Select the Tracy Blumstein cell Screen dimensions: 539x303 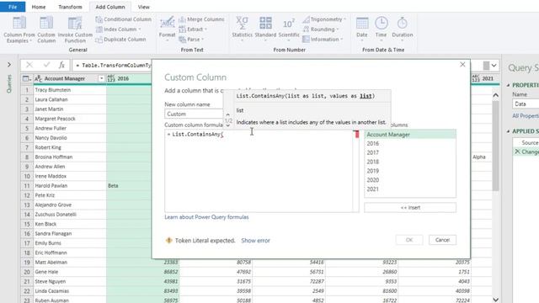coord(69,90)
